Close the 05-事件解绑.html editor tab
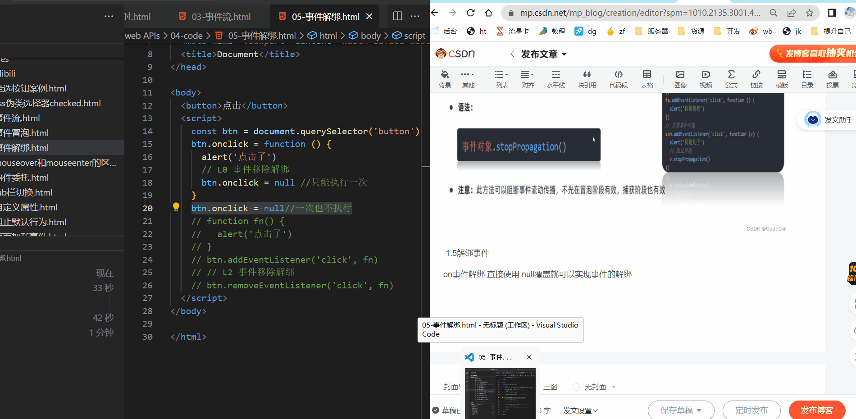The image size is (856, 419). 369,17
